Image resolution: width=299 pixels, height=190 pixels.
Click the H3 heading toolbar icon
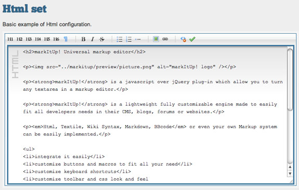click(x=29, y=39)
